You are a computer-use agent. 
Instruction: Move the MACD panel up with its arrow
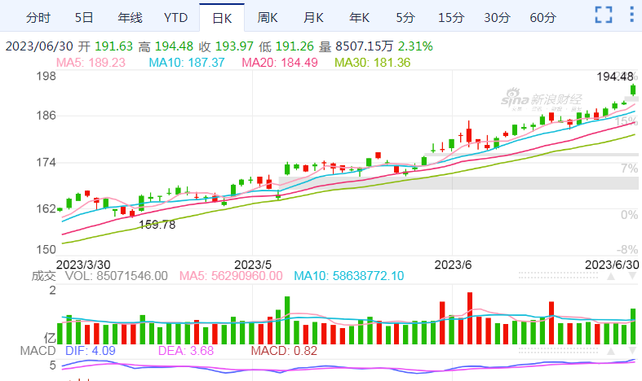(x=611, y=351)
